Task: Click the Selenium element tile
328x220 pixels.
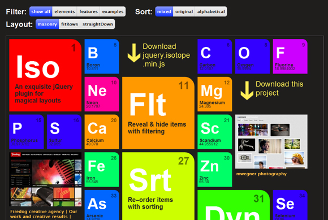Action: click(x=290, y=205)
